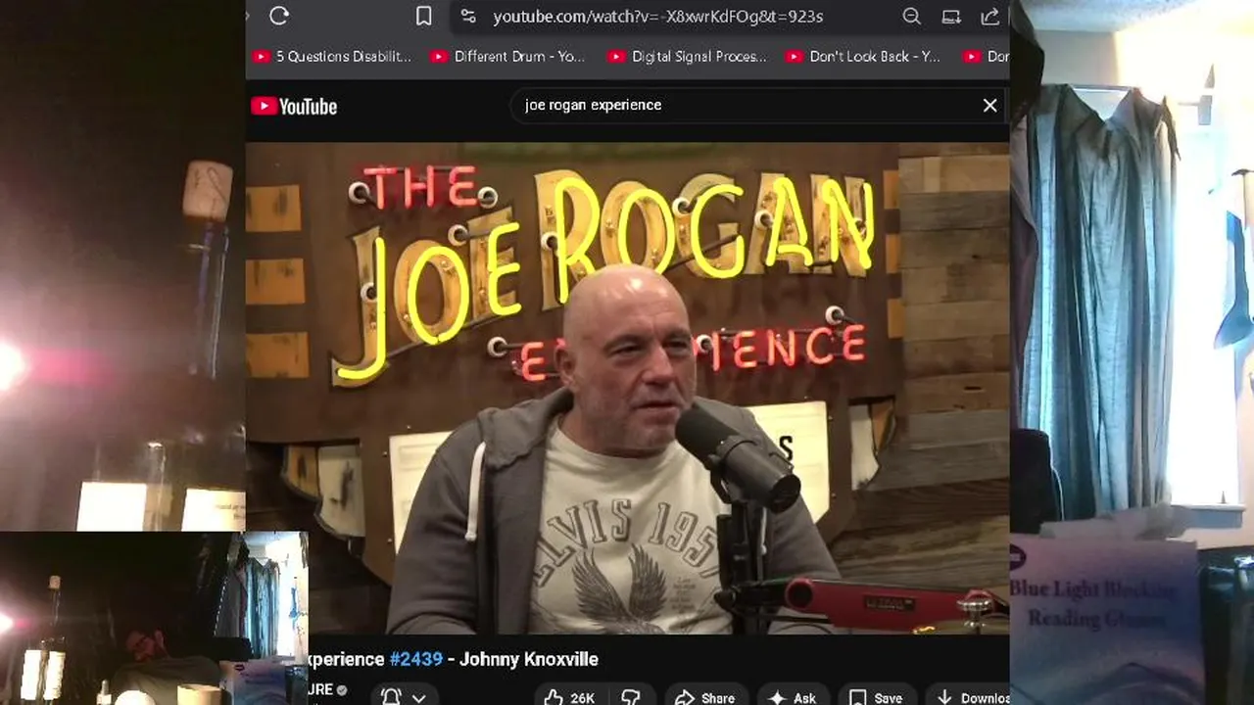This screenshot has height=705, width=1254.
Task: Click the video player to pause playback
Action: click(627, 388)
